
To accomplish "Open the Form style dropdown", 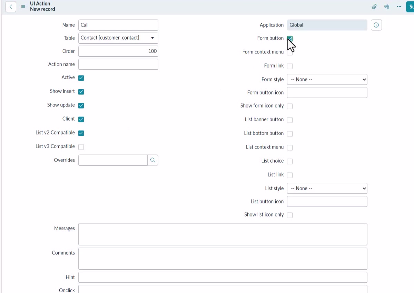I will pos(327,79).
